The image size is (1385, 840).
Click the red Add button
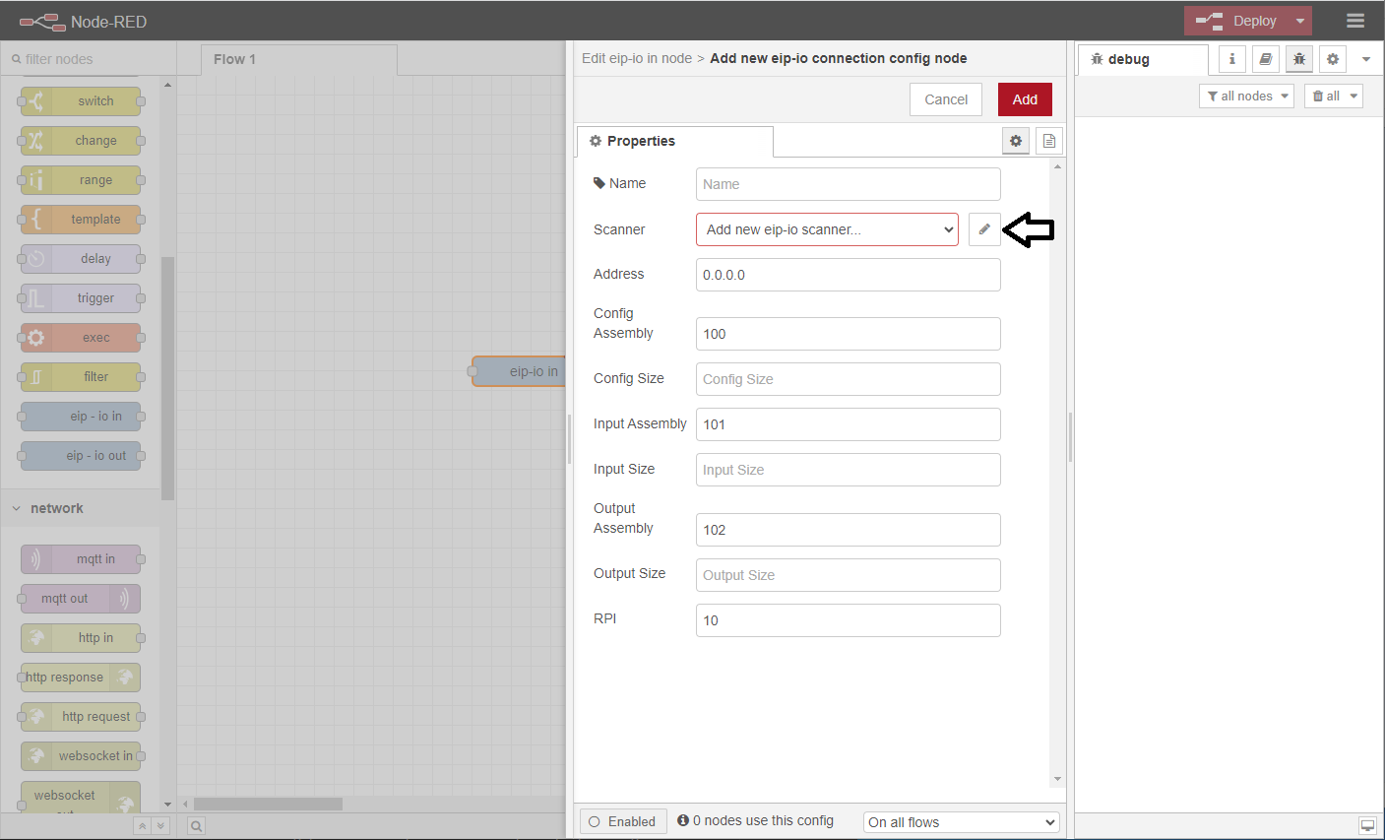1025,99
